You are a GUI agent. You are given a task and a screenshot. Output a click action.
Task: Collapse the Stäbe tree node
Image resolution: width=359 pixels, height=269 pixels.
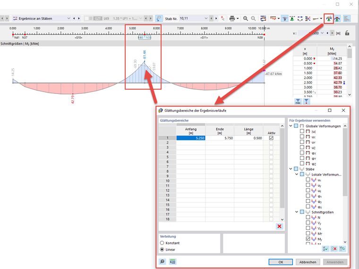pyautogui.click(x=291, y=169)
